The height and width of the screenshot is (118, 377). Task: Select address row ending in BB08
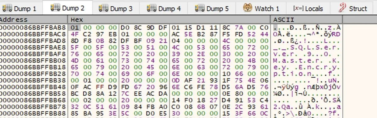pos(33,61)
